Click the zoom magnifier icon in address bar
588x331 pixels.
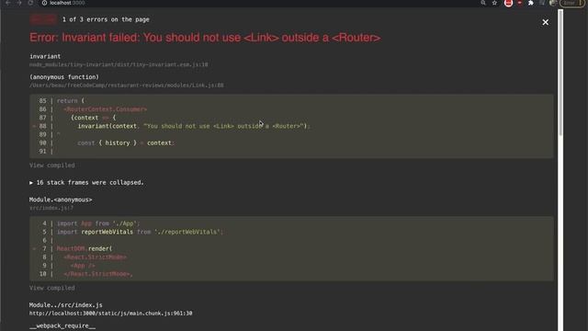pos(483,3)
